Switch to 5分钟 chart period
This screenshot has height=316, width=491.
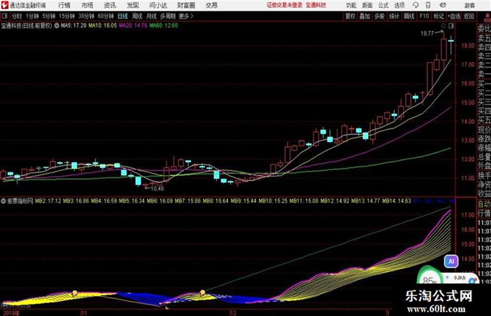(49, 16)
